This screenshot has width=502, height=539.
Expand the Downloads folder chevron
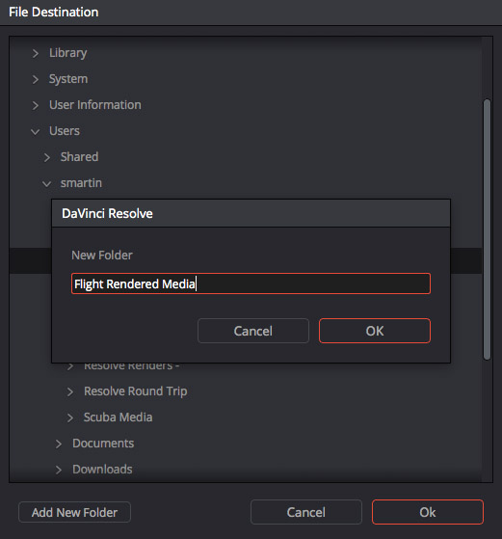click(59, 470)
